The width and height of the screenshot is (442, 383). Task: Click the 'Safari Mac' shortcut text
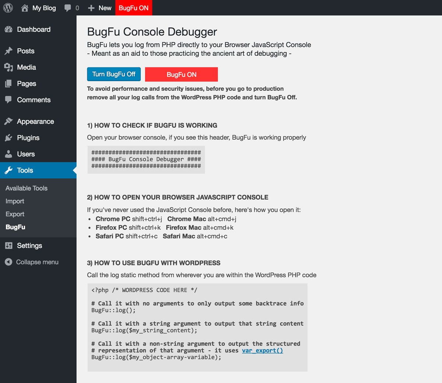tap(195, 236)
